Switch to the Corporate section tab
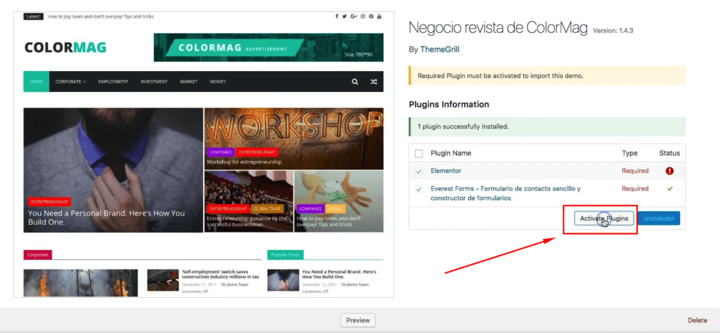This screenshot has height=333, width=720. (38, 254)
